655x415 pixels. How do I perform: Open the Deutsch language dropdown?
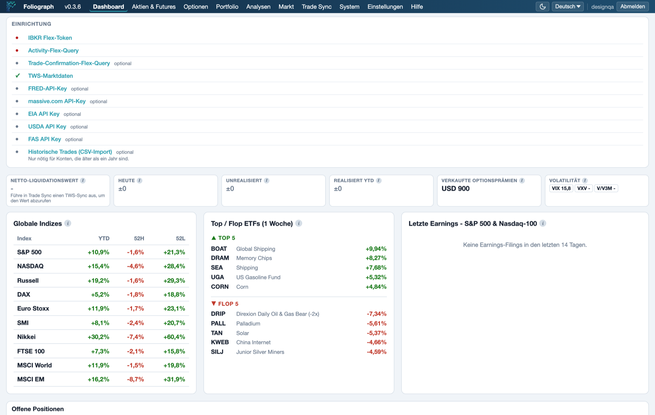(x=568, y=7)
